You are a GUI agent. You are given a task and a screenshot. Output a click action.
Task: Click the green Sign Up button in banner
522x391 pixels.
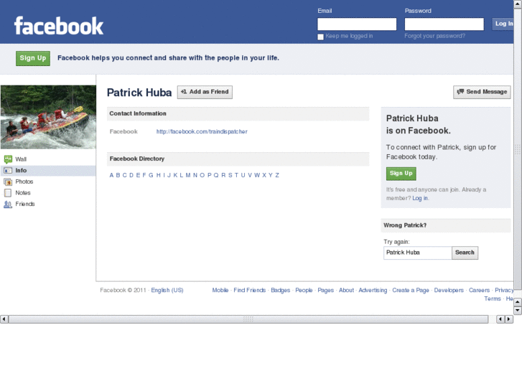coord(33,58)
